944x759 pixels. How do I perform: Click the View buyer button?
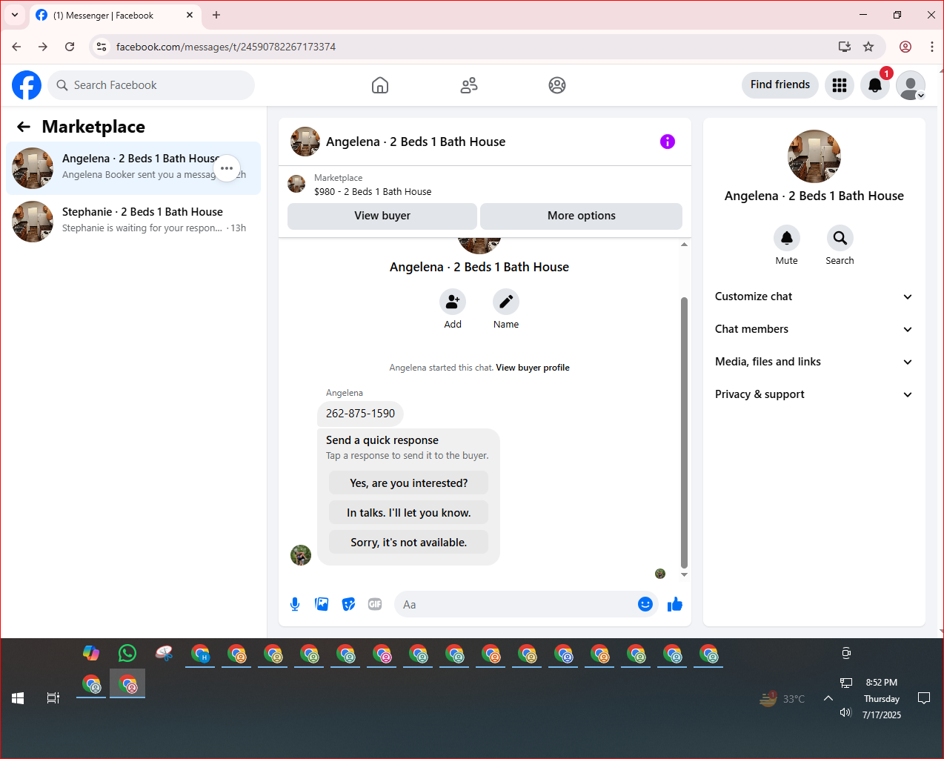[x=382, y=216]
